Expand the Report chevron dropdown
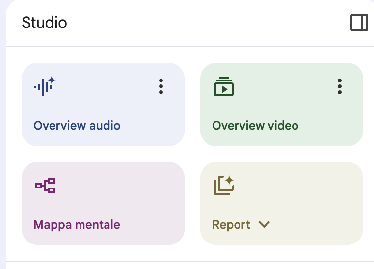374x269 pixels. [264, 225]
